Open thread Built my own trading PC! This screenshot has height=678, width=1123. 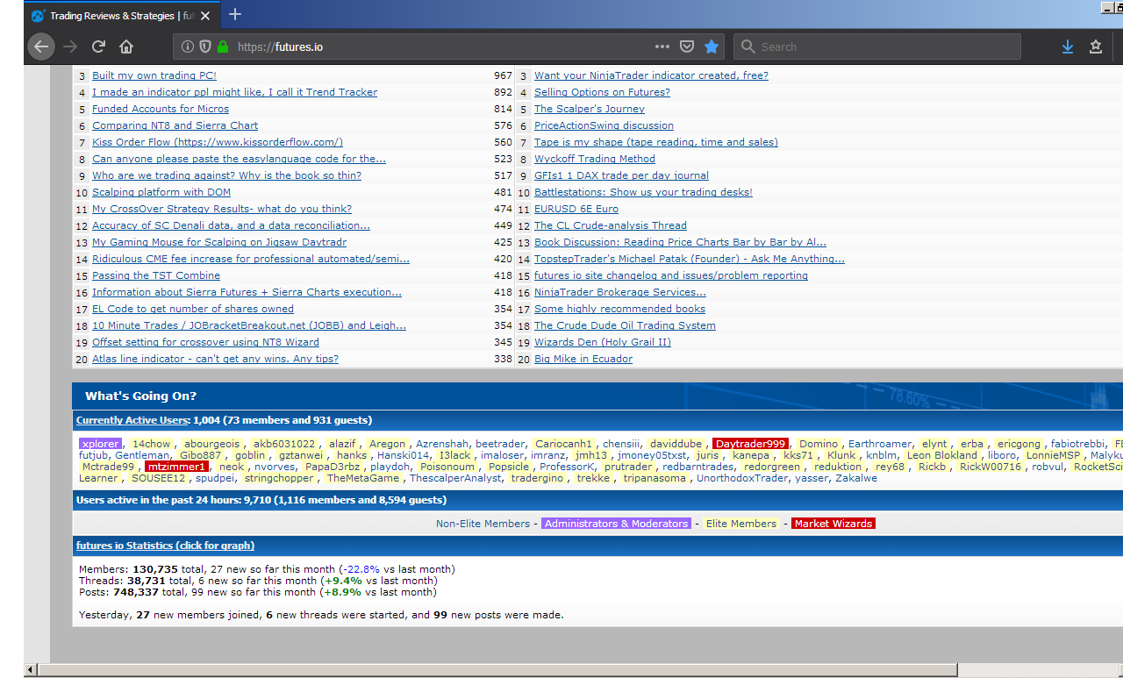coord(154,75)
